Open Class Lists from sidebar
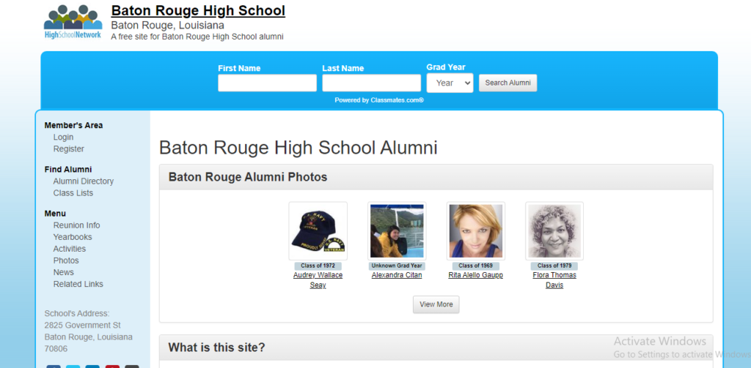The width and height of the screenshot is (751, 368). click(73, 193)
